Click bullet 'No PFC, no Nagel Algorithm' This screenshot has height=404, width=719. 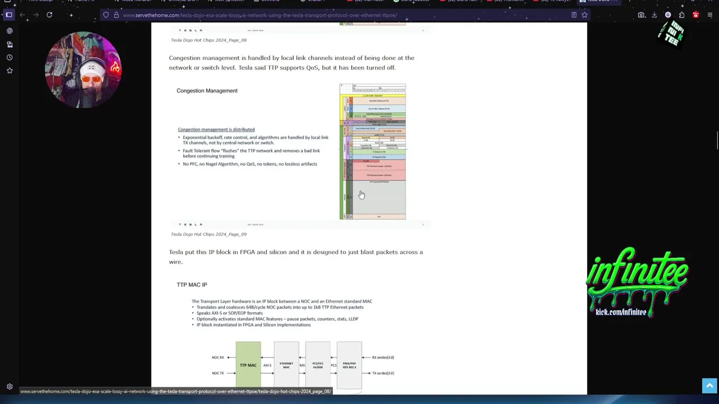tap(248, 164)
